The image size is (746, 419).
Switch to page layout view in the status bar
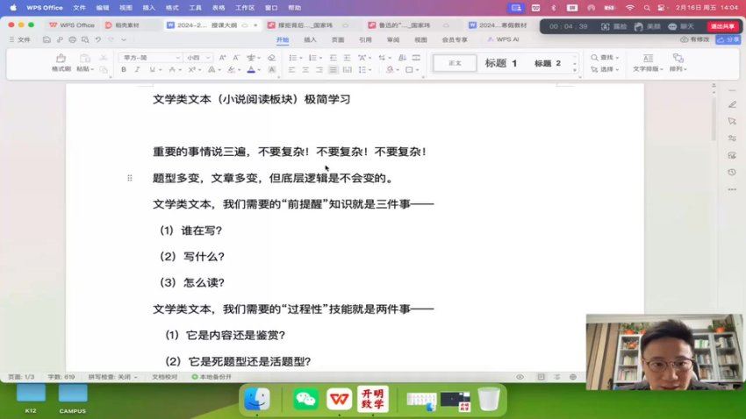pos(541,377)
